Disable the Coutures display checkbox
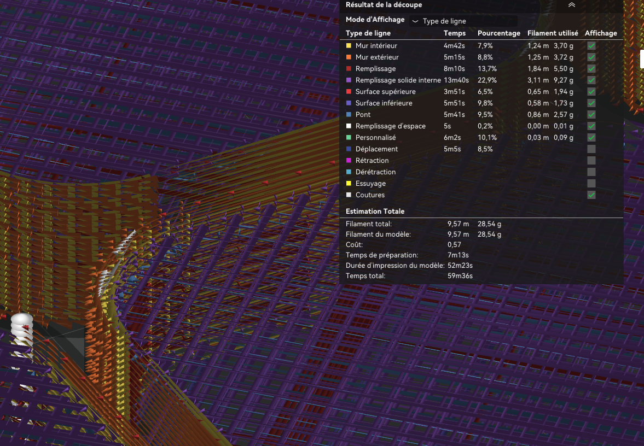Screen dimensions: 644x446 [x=591, y=195]
